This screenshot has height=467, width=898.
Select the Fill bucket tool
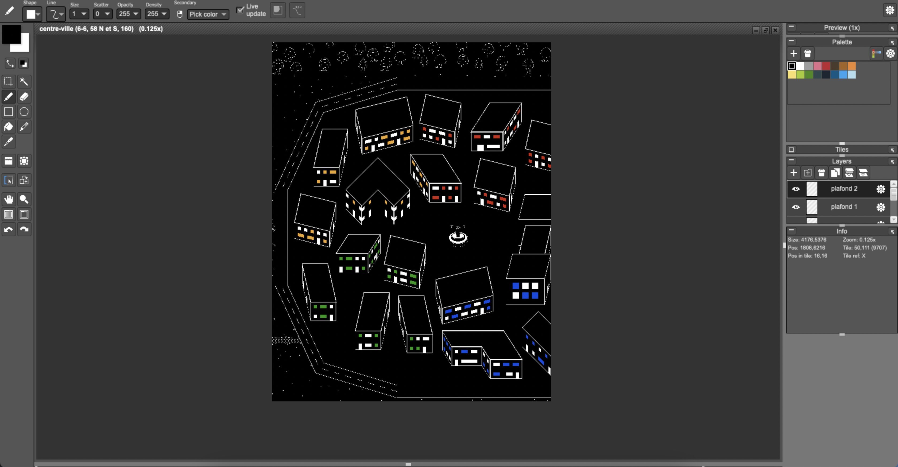(x=8, y=127)
